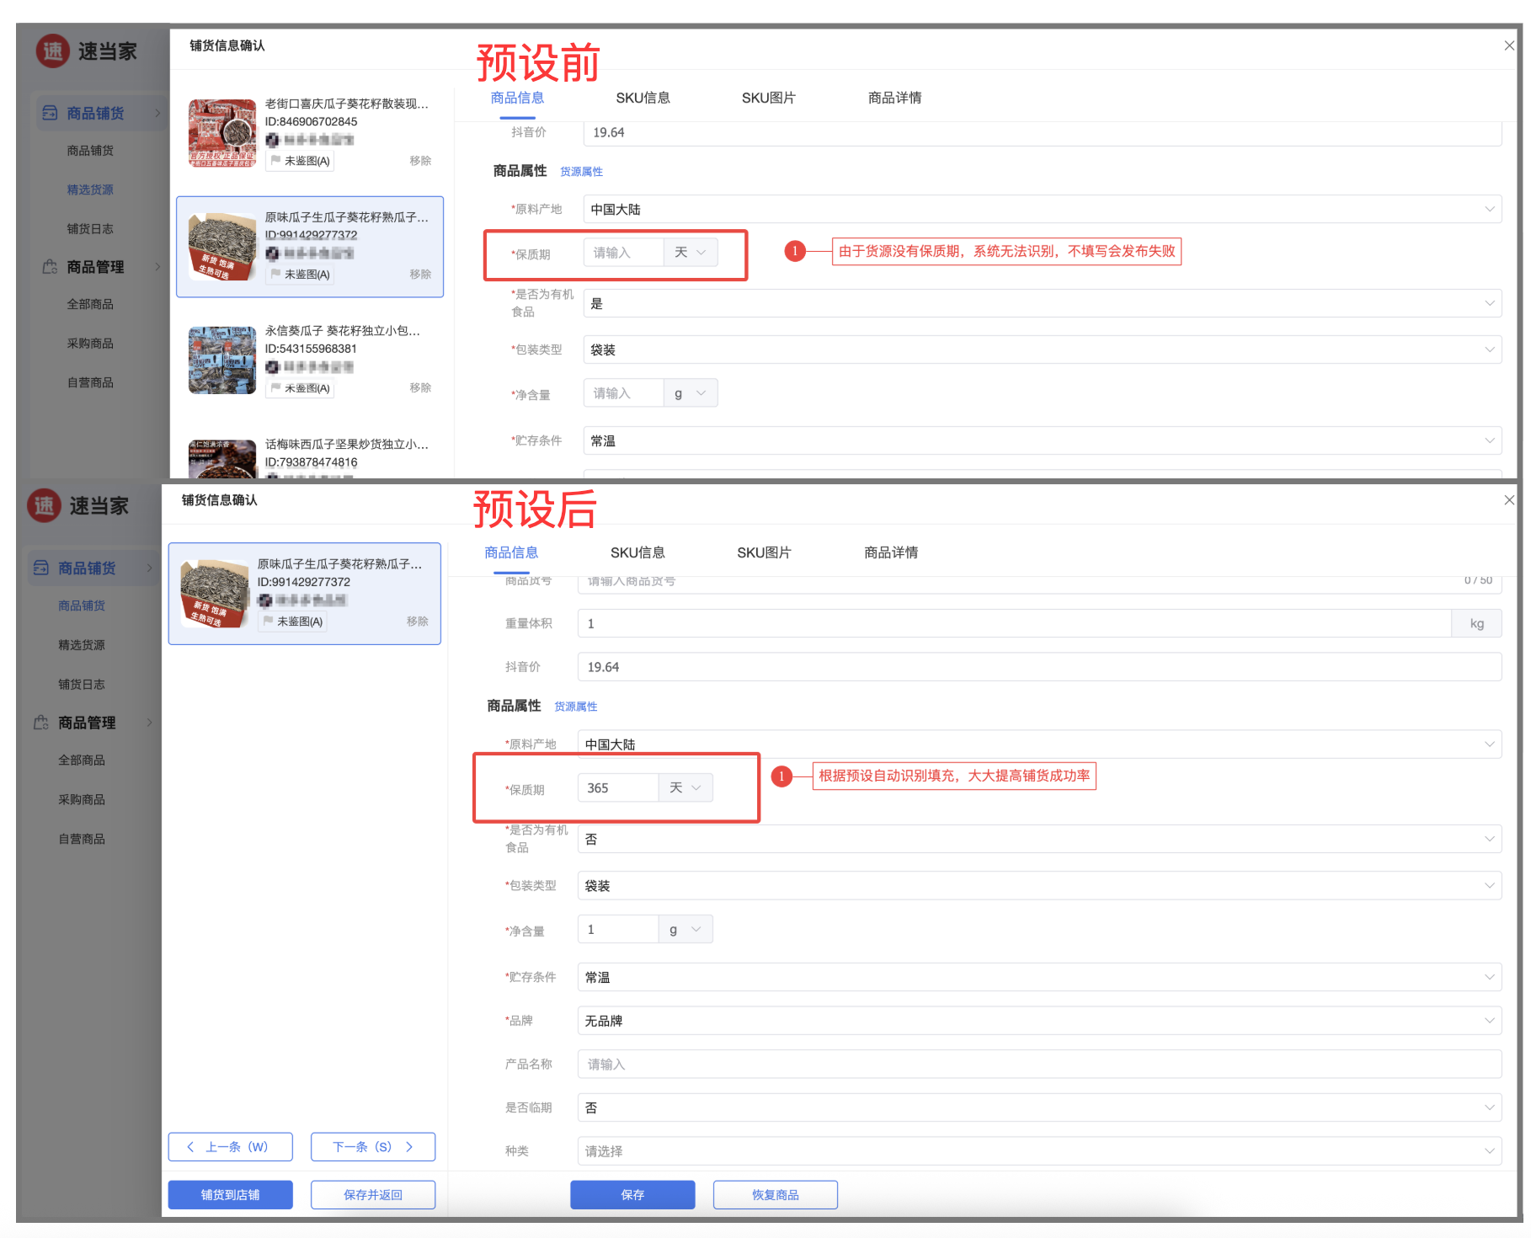1531x1238 pixels.
Task: Switch to the SKU信息 tab in lower dialog
Action: tap(637, 552)
